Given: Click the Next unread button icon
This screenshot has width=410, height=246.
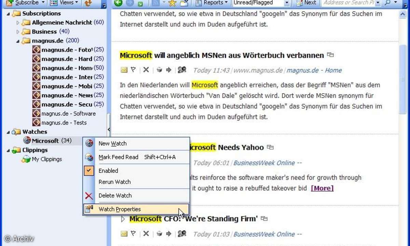Looking at the screenshot, I should pyautogui.click(x=299, y=3).
